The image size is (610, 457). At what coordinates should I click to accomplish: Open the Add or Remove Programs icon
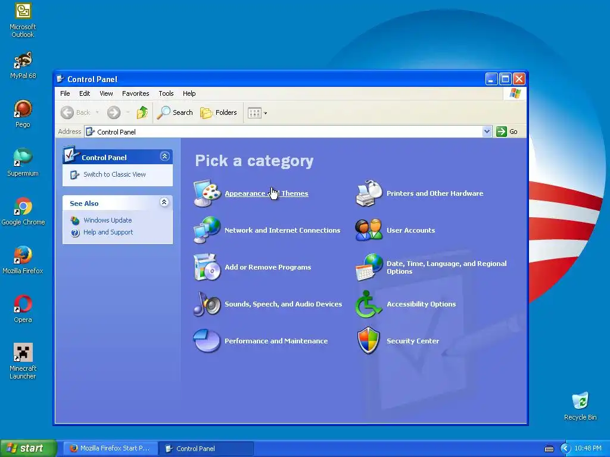click(x=207, y=267)
